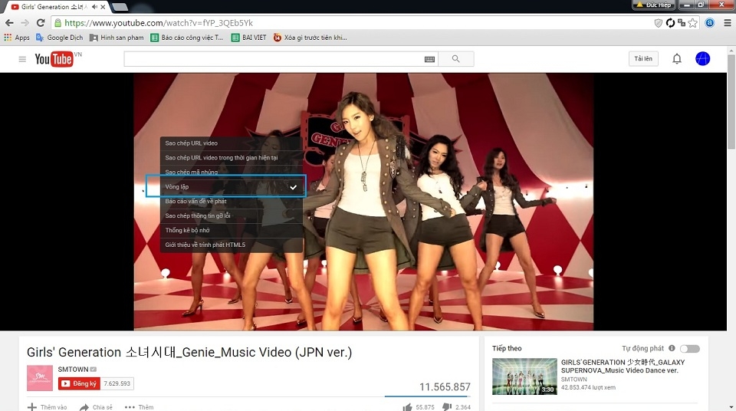Open the SMTOWN channel name link
Image resolution: width=736 pixels, height=411 pixels.
(74, 369)
